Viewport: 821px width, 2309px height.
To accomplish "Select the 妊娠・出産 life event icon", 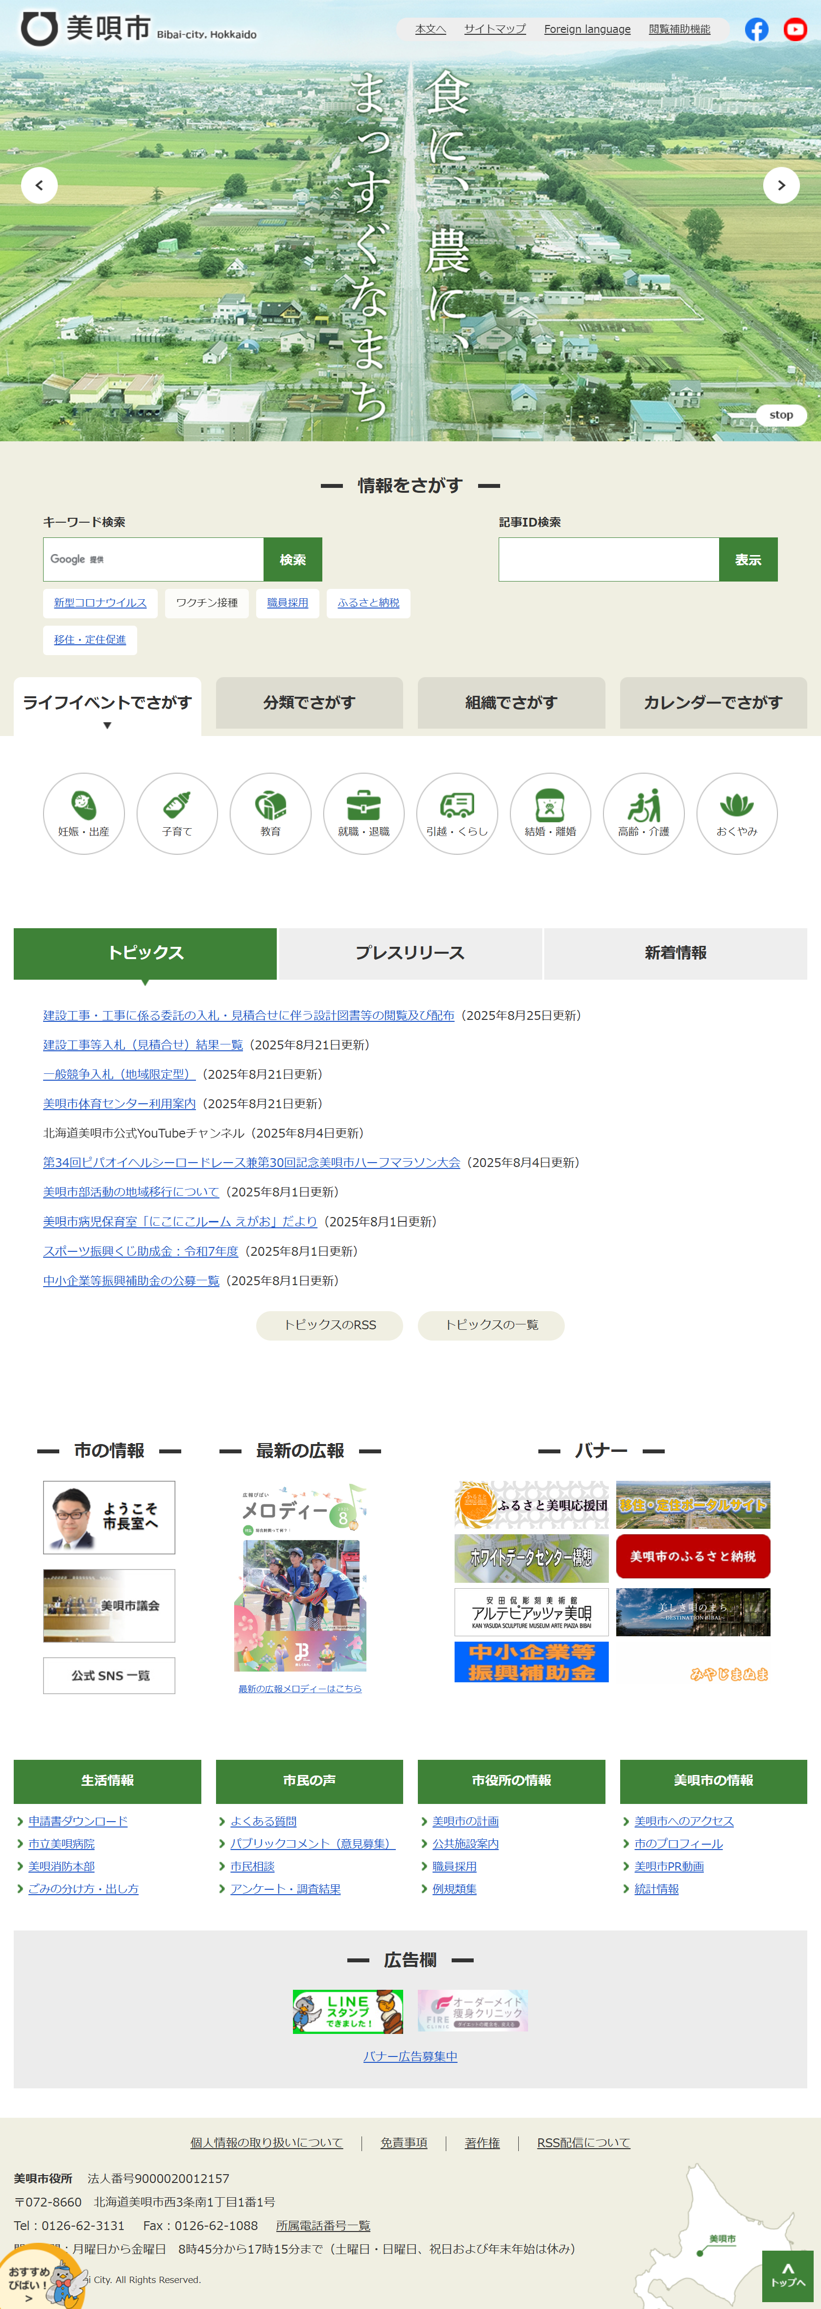I will (84, 814).
